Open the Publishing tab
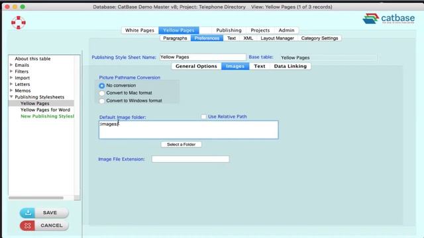 click(x=229, y=30)
